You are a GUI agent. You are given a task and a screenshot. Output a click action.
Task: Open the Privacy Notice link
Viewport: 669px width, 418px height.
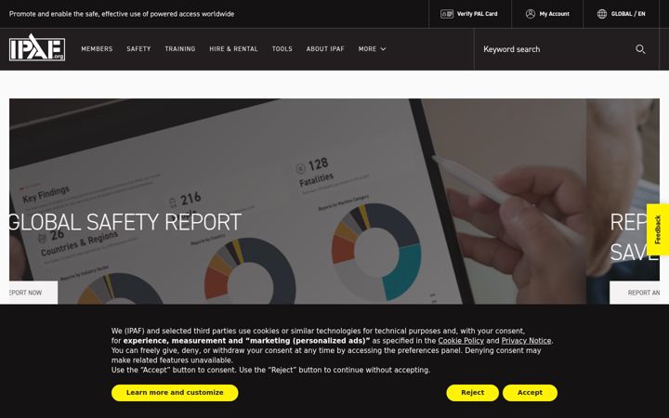pyautogui.click(x=526, y=341)
